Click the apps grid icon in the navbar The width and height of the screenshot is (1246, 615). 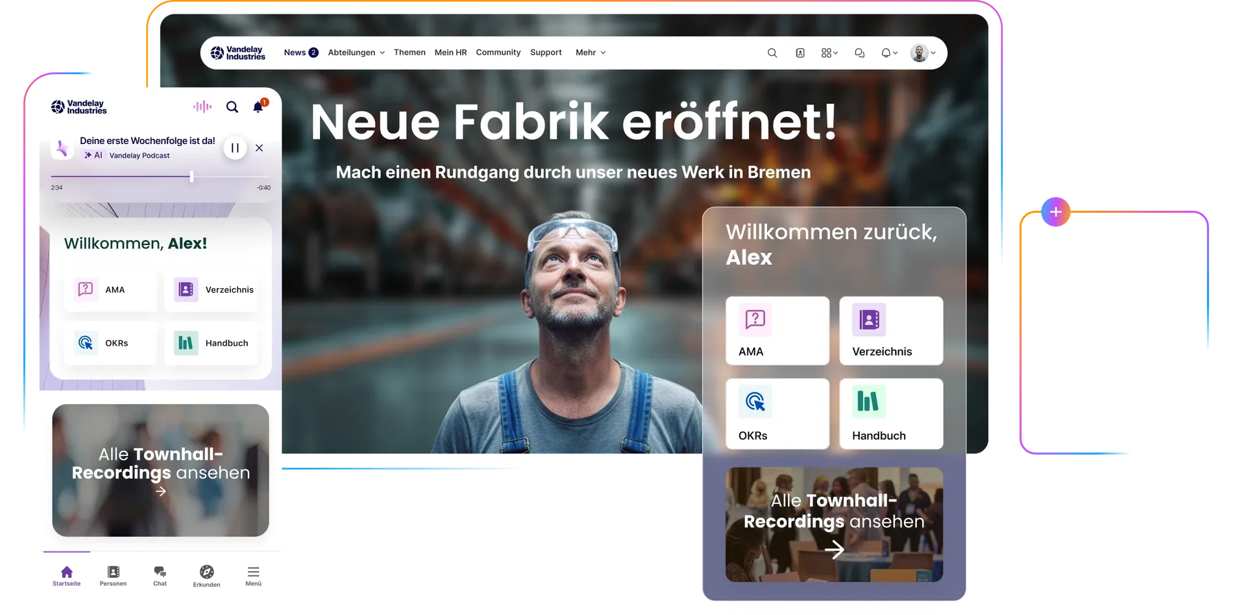(827, 53)
